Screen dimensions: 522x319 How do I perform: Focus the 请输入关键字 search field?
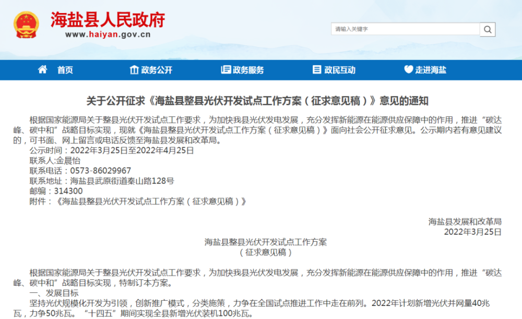tap(405, 29)
